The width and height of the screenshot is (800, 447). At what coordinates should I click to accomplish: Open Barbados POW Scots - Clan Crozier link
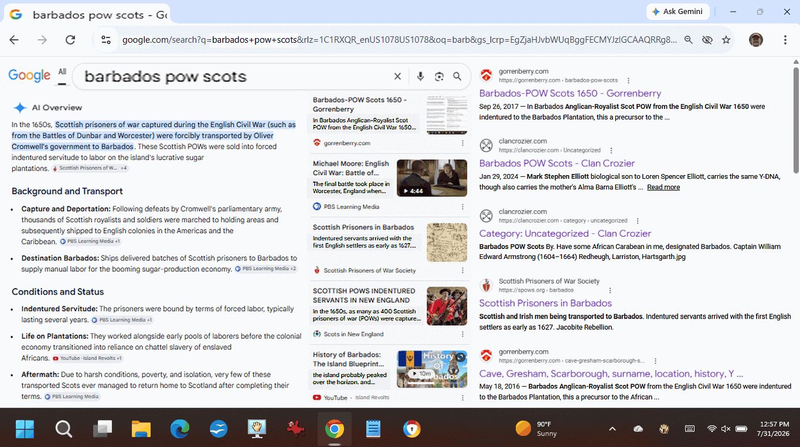tap(557, 163)
